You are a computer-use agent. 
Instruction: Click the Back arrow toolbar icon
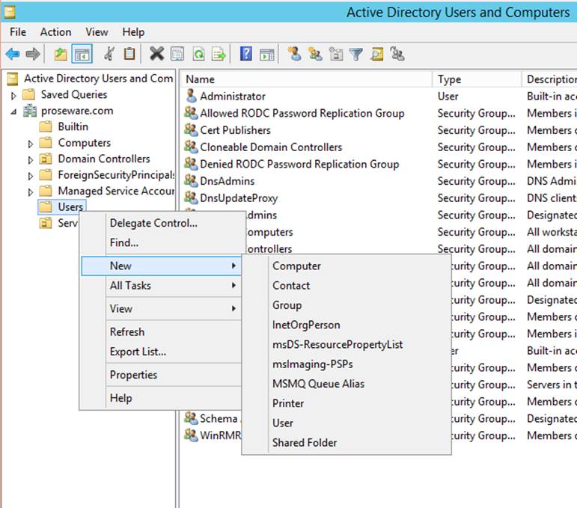coord(13,54)
